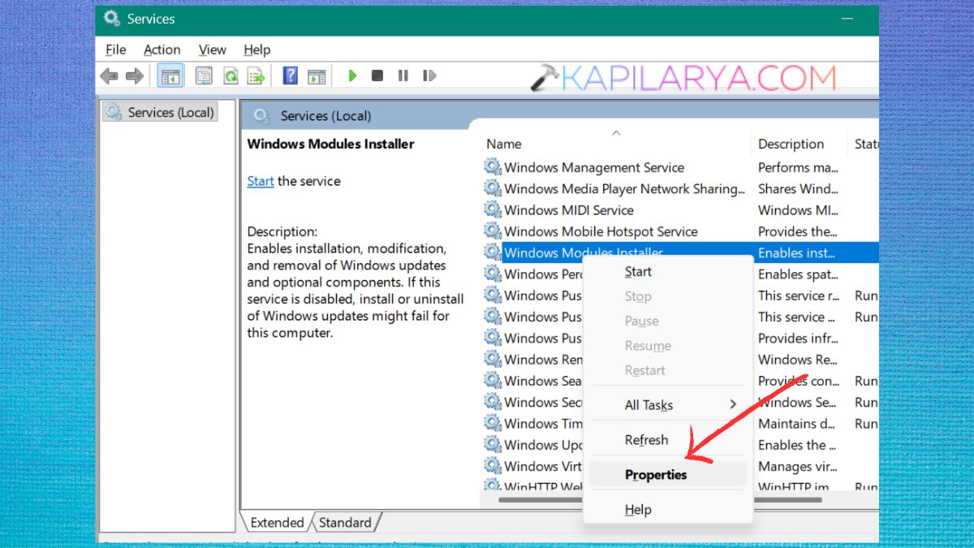Click the Pause Service toolbar icon
Viewport: 974px width, 548px height.
[403, 76]
